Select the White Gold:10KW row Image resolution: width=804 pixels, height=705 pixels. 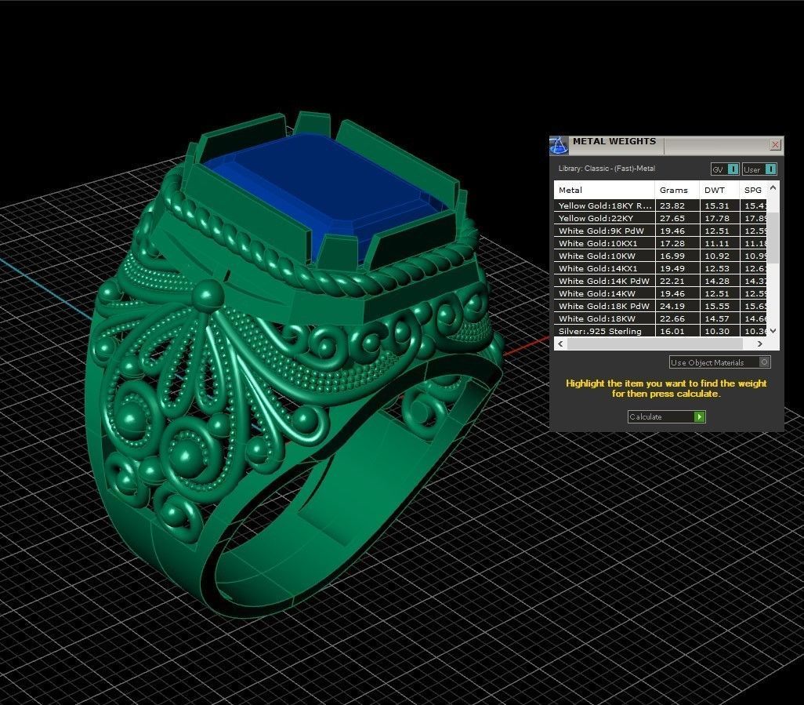pyautogui.click(x=661, y=256)
